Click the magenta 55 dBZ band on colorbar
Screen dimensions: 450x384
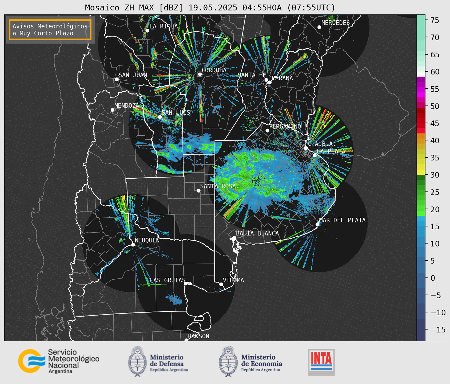[x=421, y=89]
